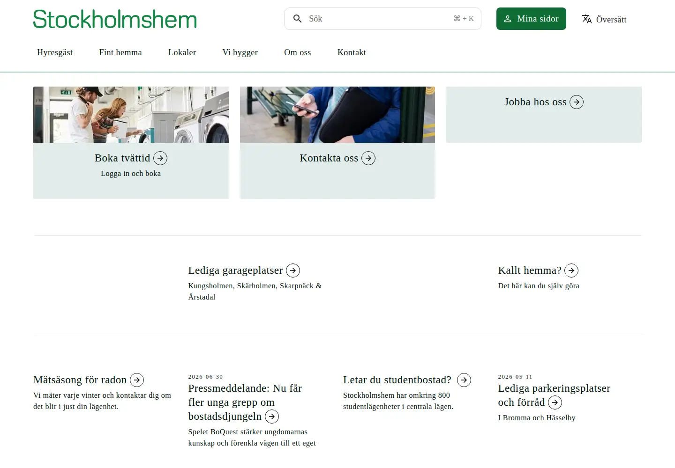Open the Vi bygger menu
This screenshot has width=675, height=468.
click(x=240, y=52)
